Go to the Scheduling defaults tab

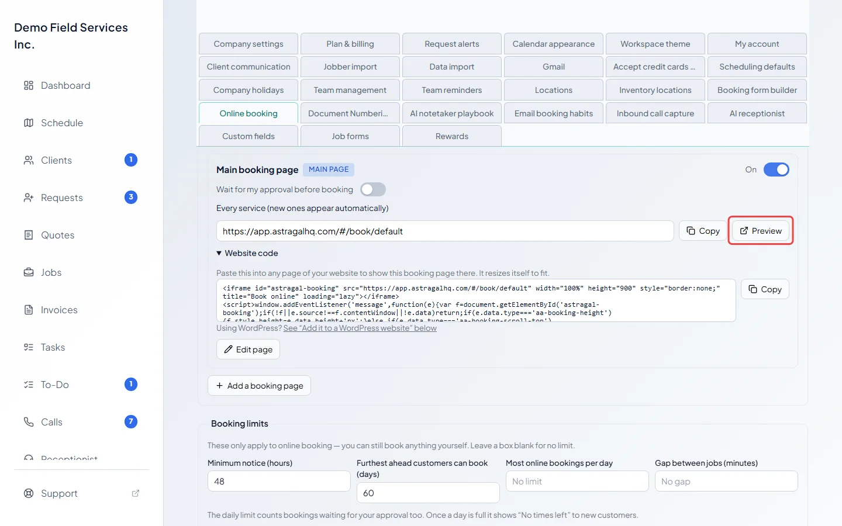click(757, 67)
